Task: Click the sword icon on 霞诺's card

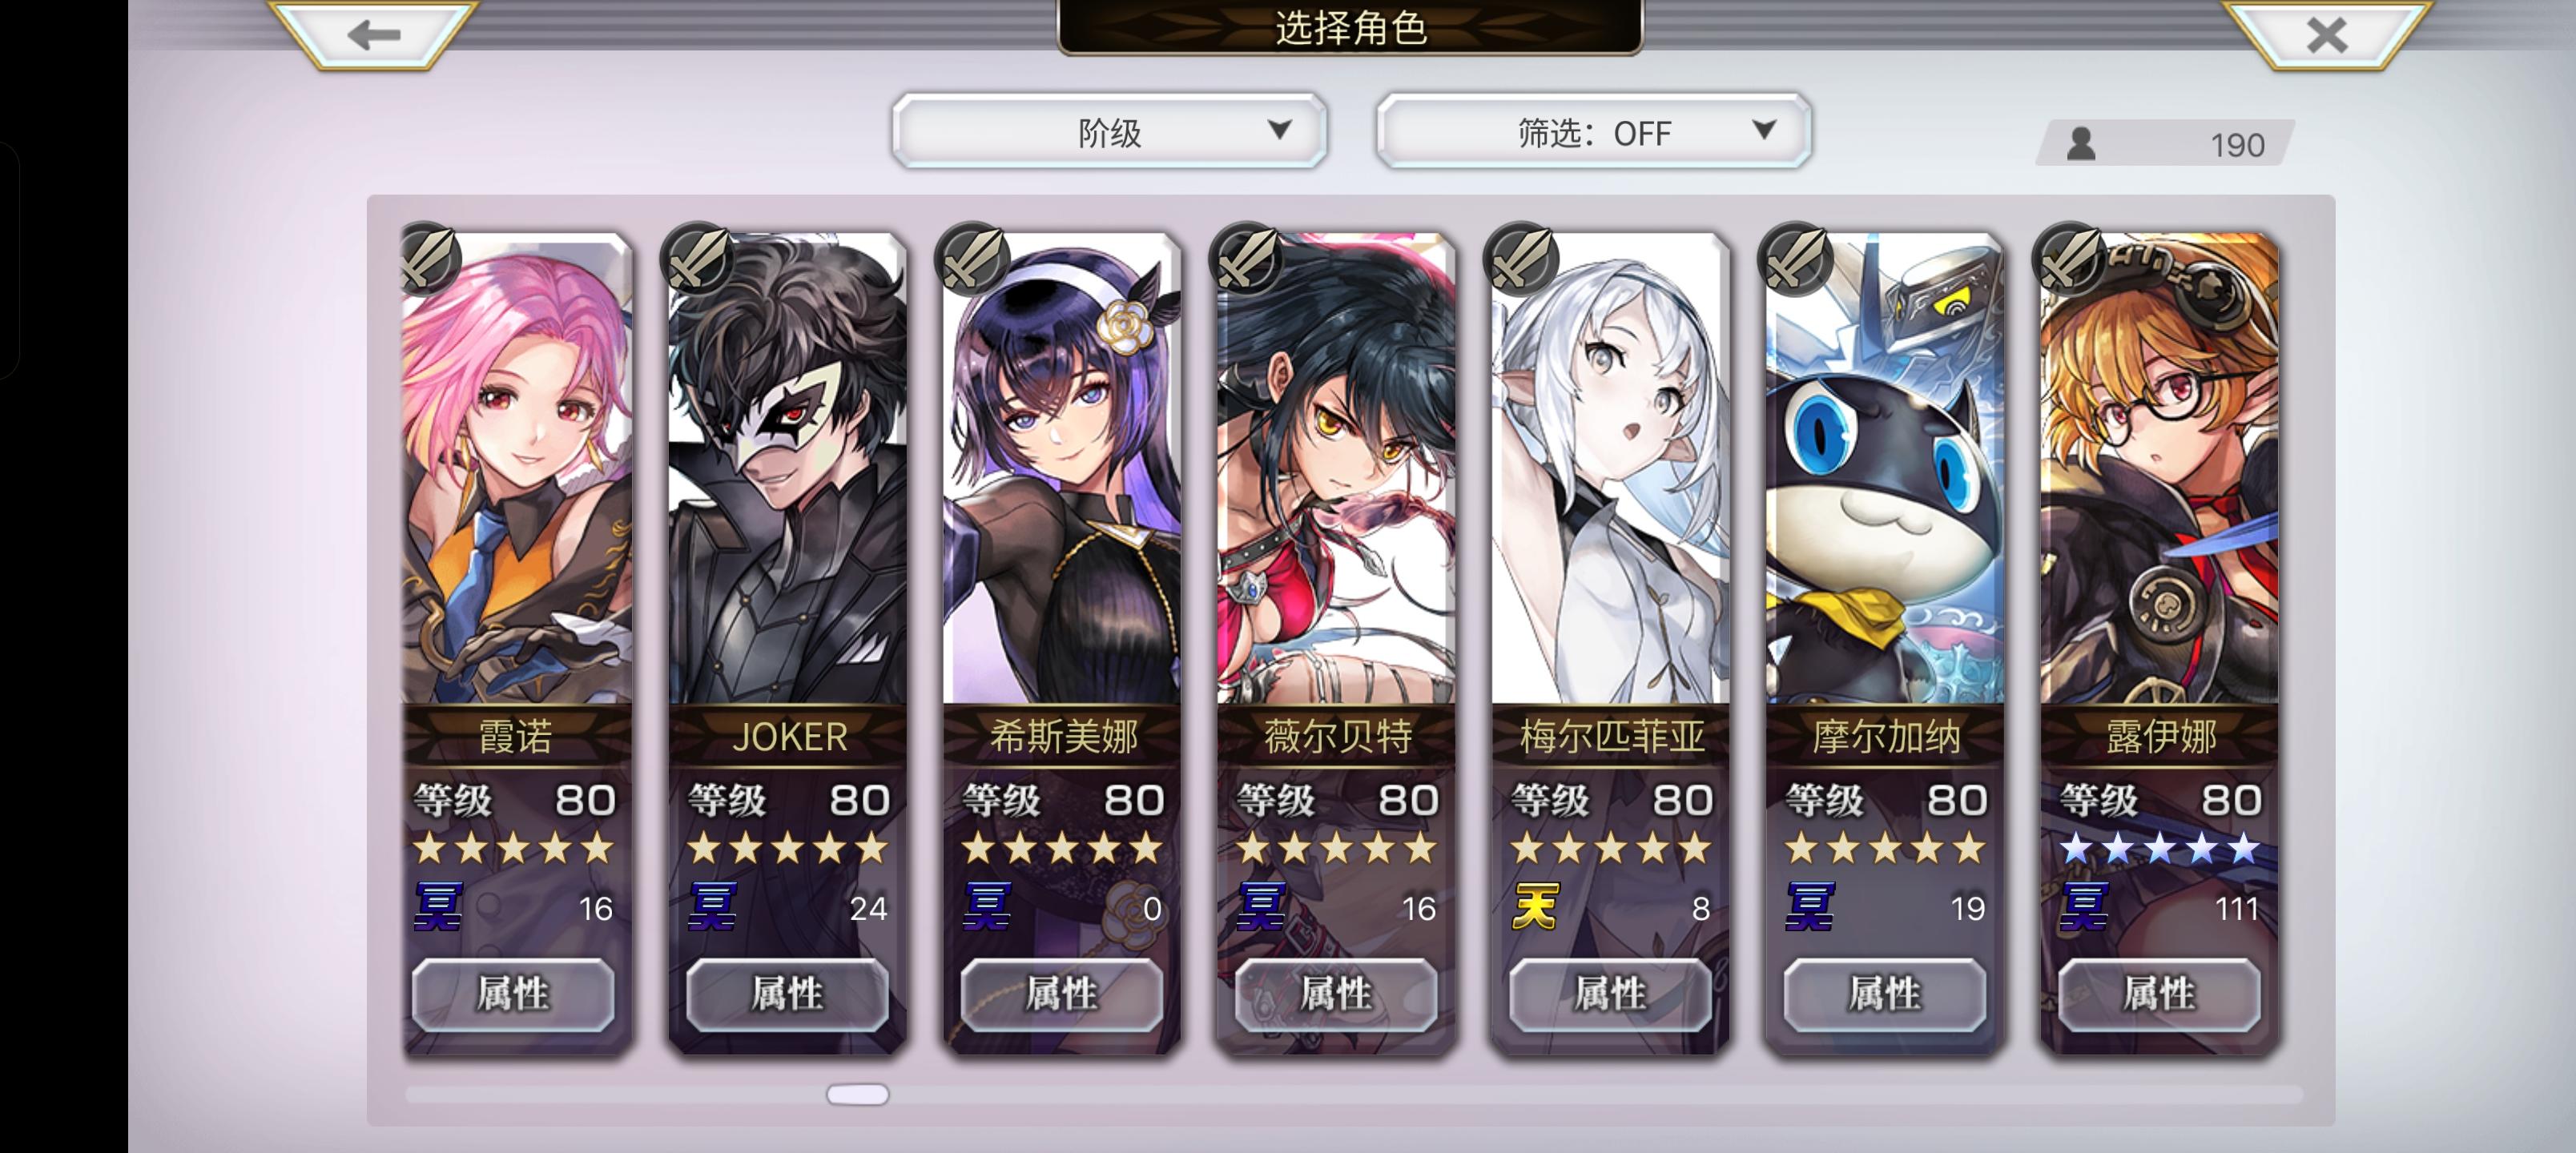Action: [429, 259]
